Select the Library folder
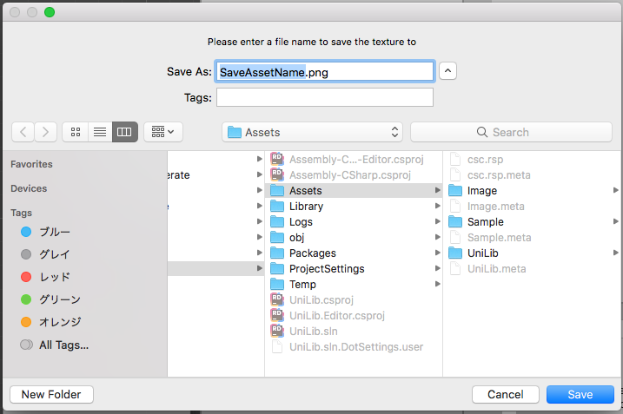The image size is (623, 414). [354, 207]
